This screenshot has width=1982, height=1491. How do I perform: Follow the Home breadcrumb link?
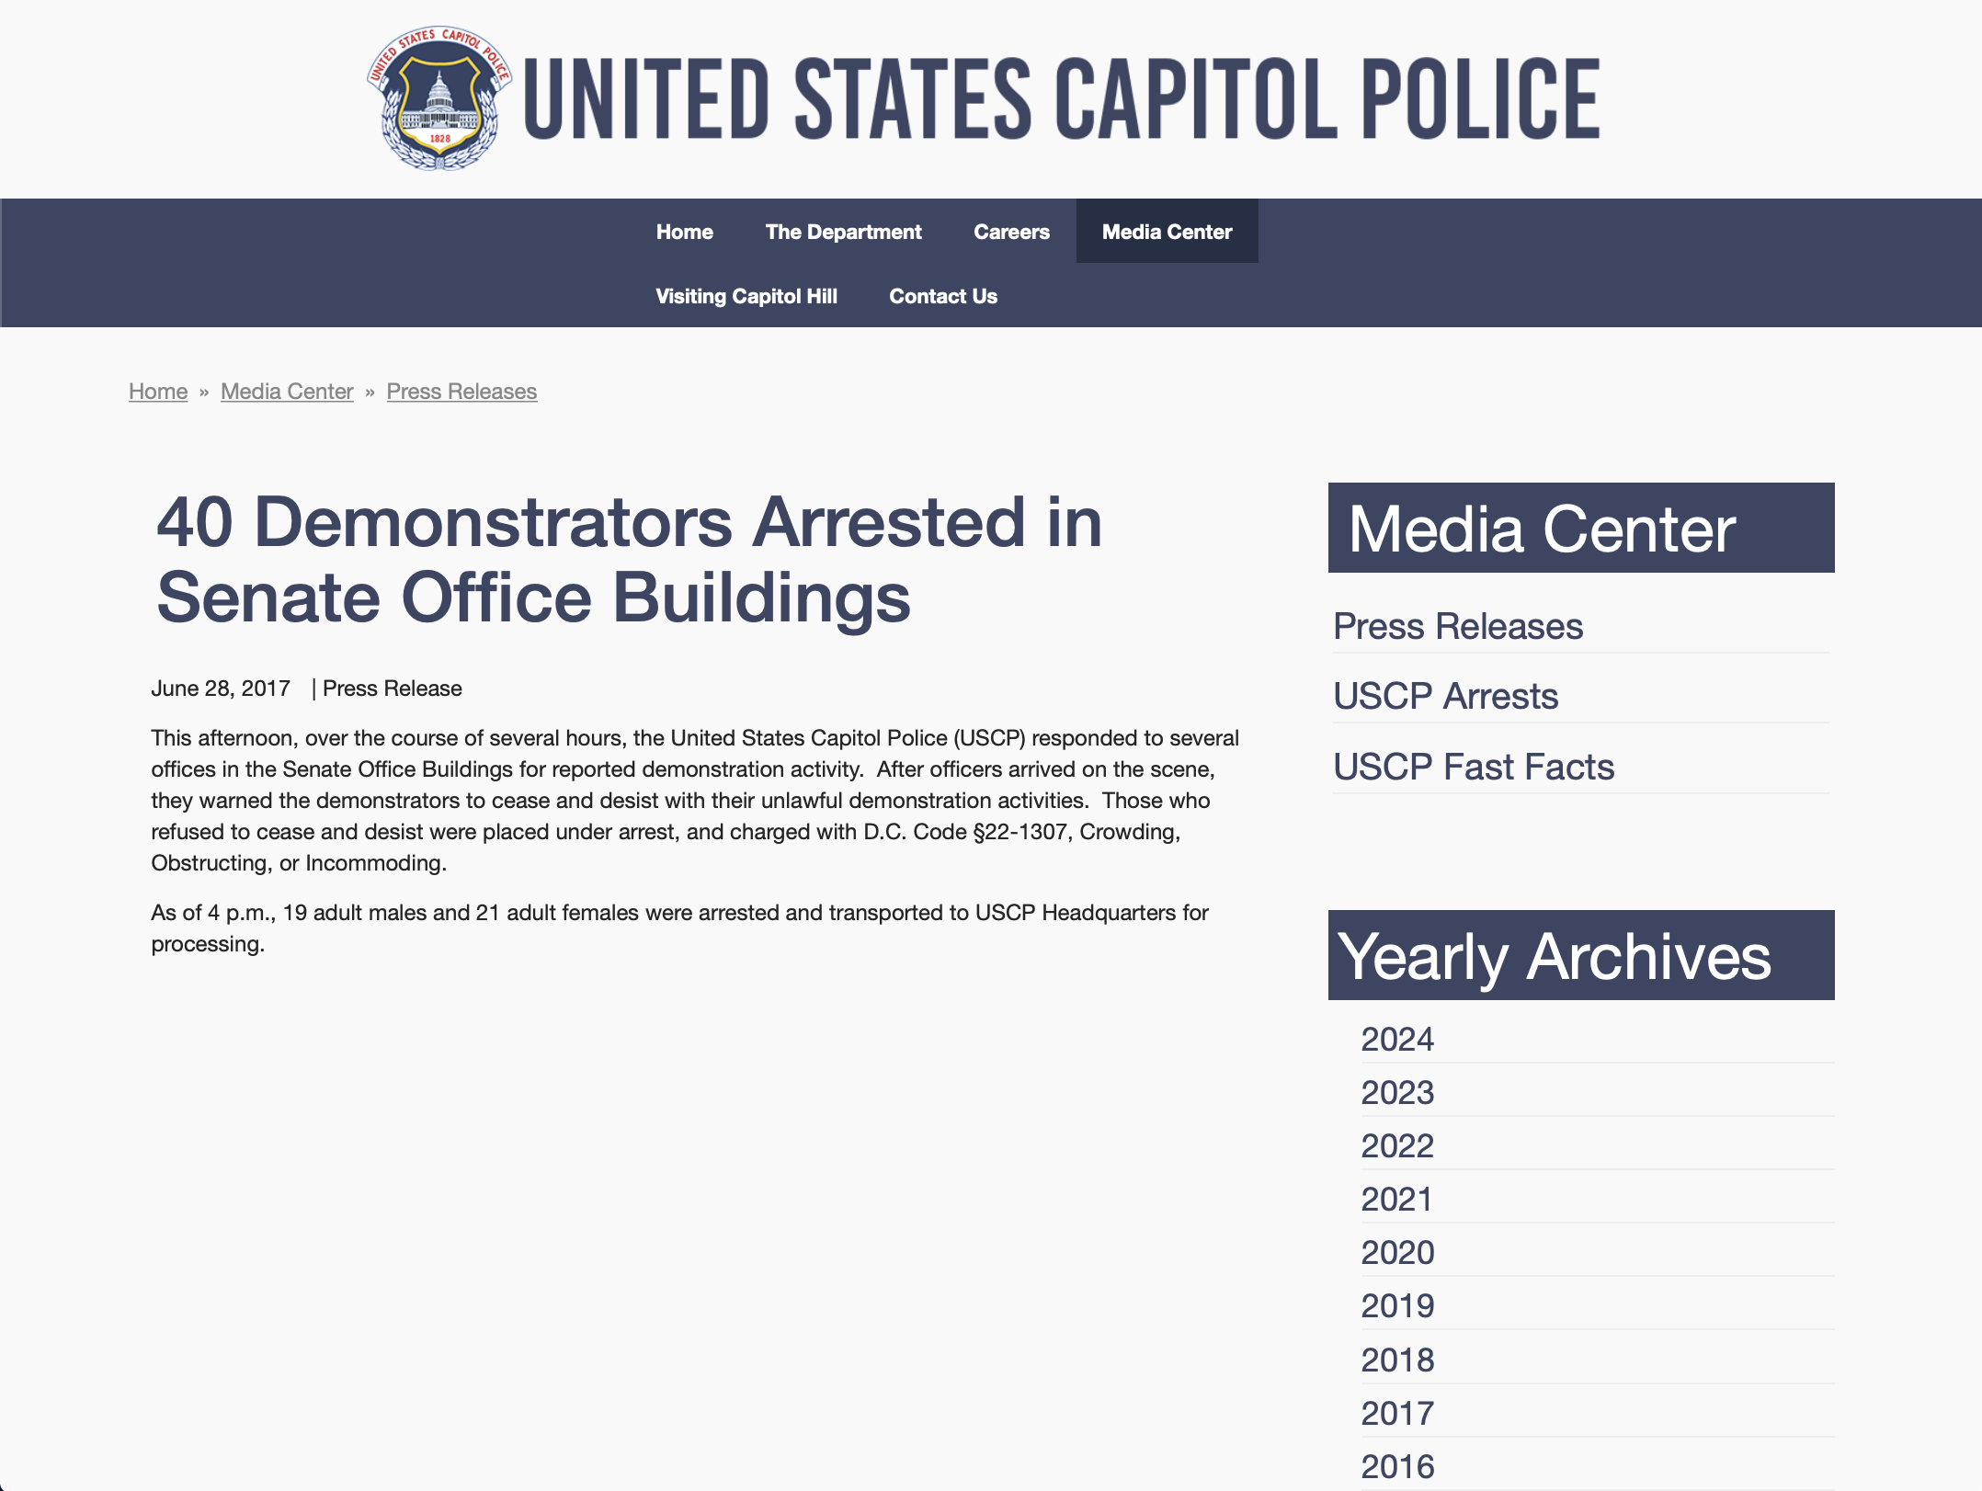[158, 392]
